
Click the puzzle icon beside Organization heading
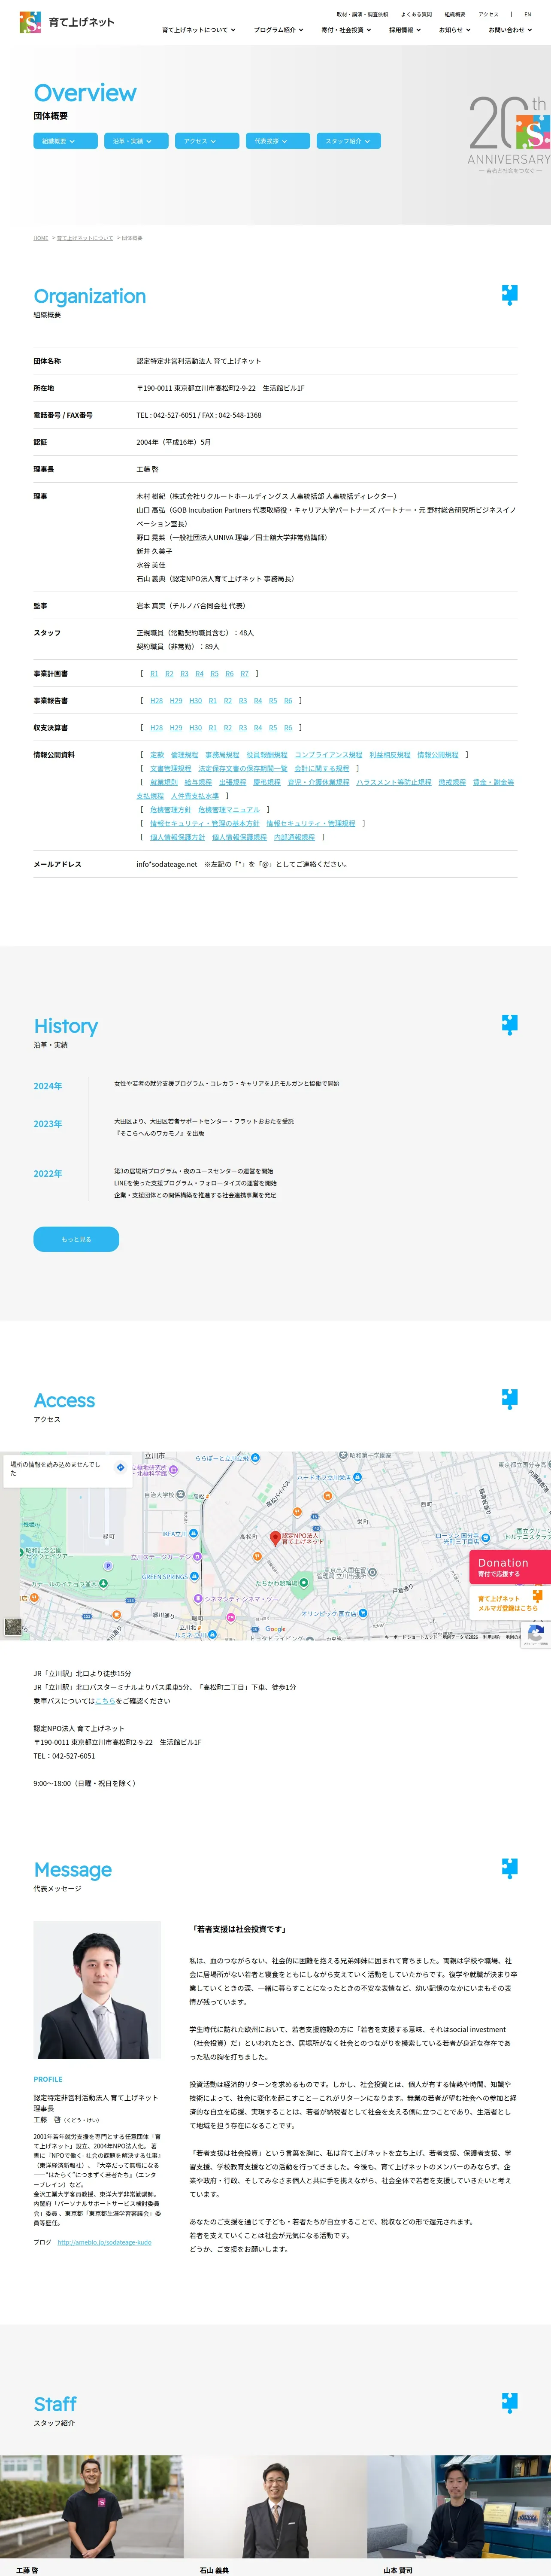pyautogui.click(x=509, y=294)
